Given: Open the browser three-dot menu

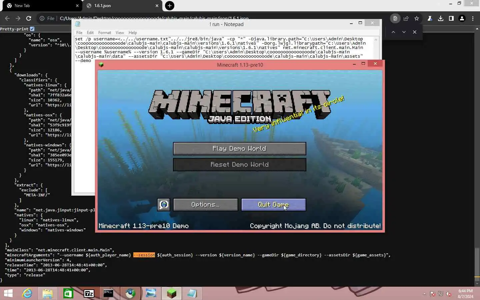Looking at the screenshot, I should [x=473, y=19].
